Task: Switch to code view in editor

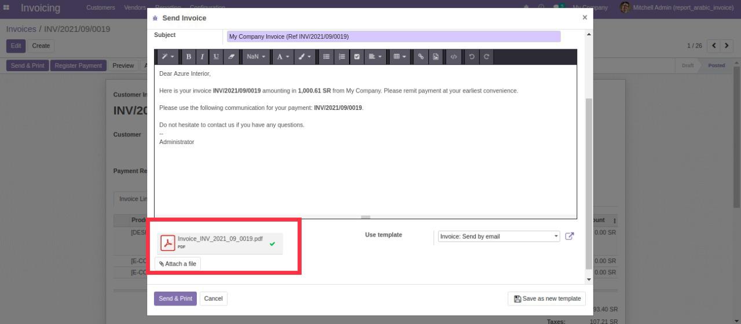Action: click(454, 57)
